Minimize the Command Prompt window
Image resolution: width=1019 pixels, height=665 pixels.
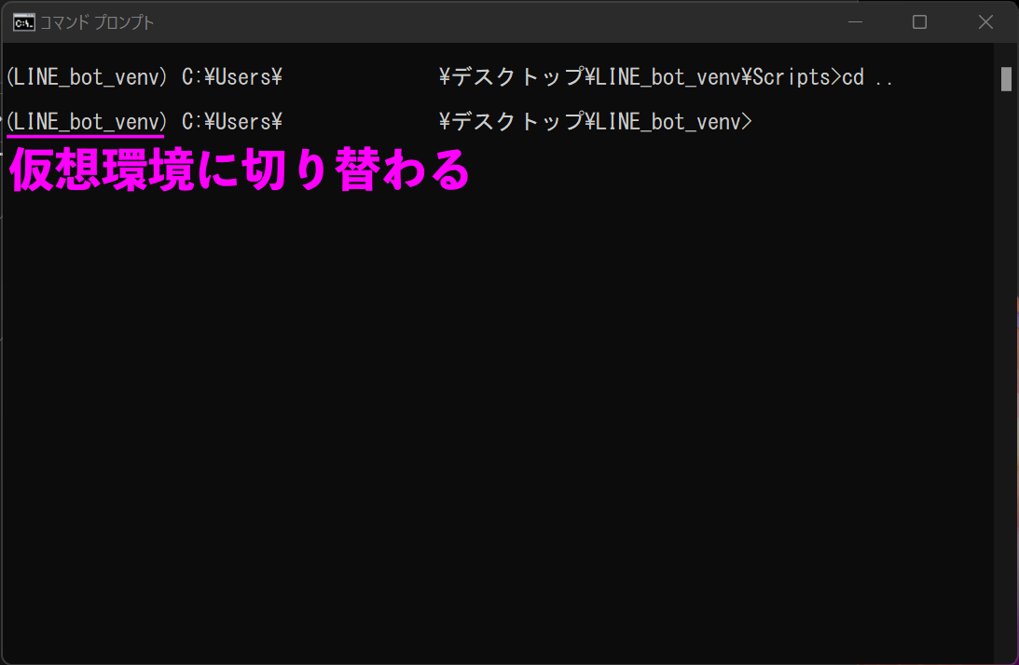[855, 21]
